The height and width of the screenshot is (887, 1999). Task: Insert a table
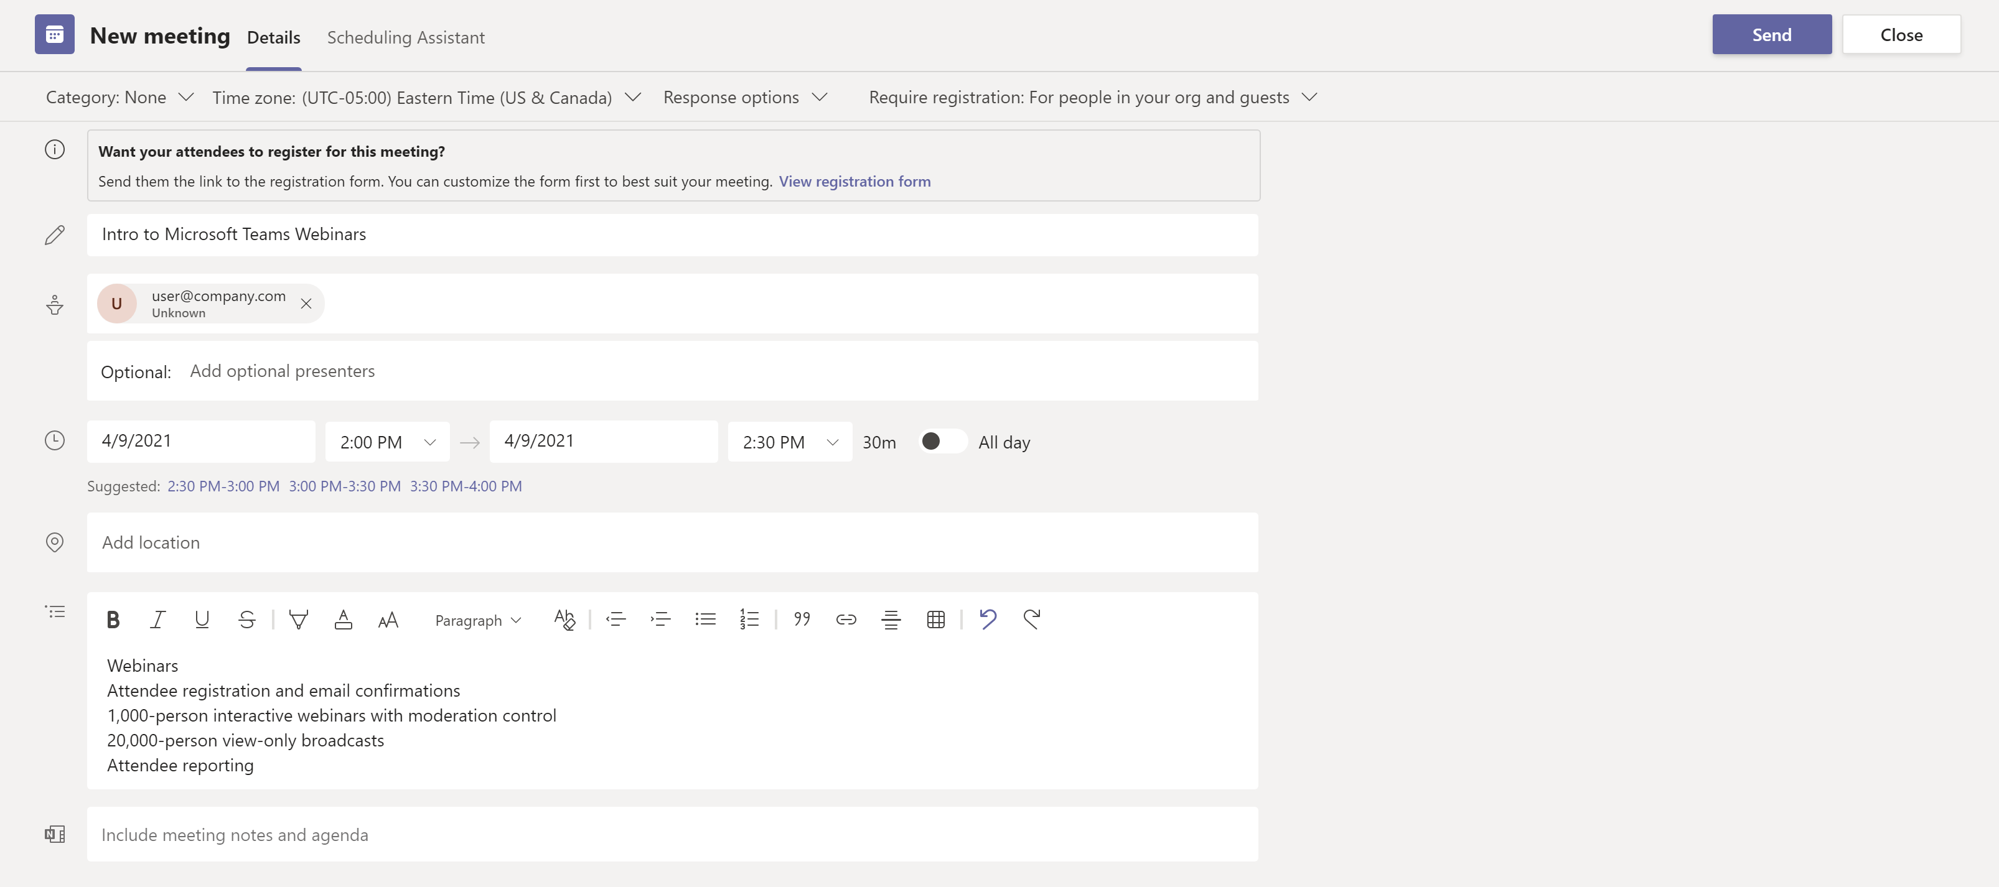pyautogui.click(x=935, y=620)
